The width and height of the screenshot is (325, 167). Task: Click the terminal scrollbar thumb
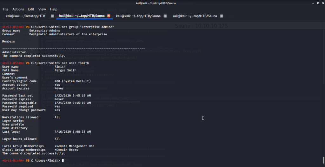(323, 160)
